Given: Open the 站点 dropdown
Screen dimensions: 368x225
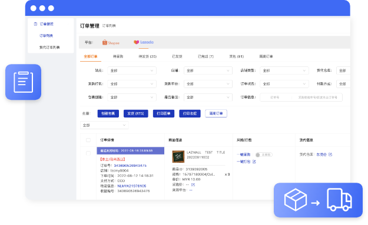Looking at the screenshot, I should [x=132, y=70].
